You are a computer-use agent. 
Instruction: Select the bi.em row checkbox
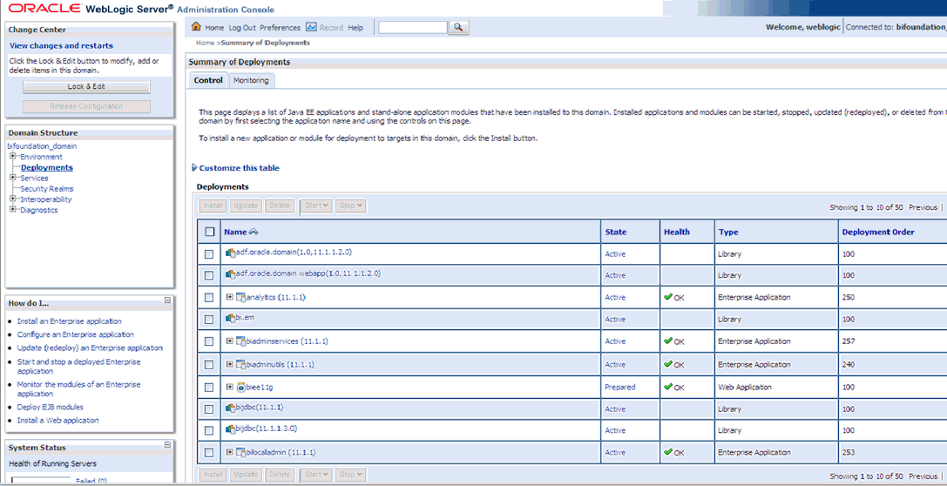[209, 320]
